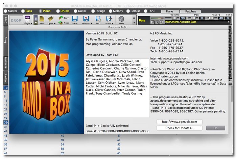The image size is (237, 159).
Task: Select bar 62 in chord sheet
Action: click(62, 153)
